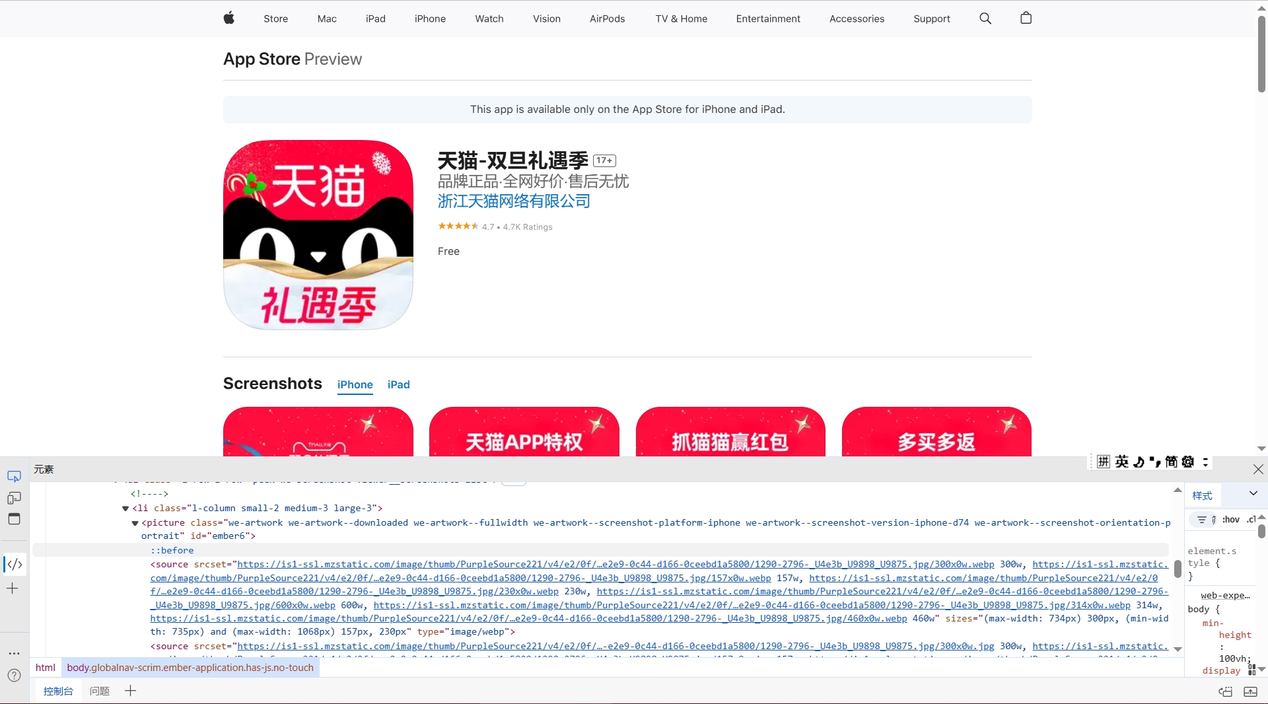Switch to iPad screenshots tab
Image resolution: width=1268 pixels, height=704 pixels.
(x=399, y=384)
